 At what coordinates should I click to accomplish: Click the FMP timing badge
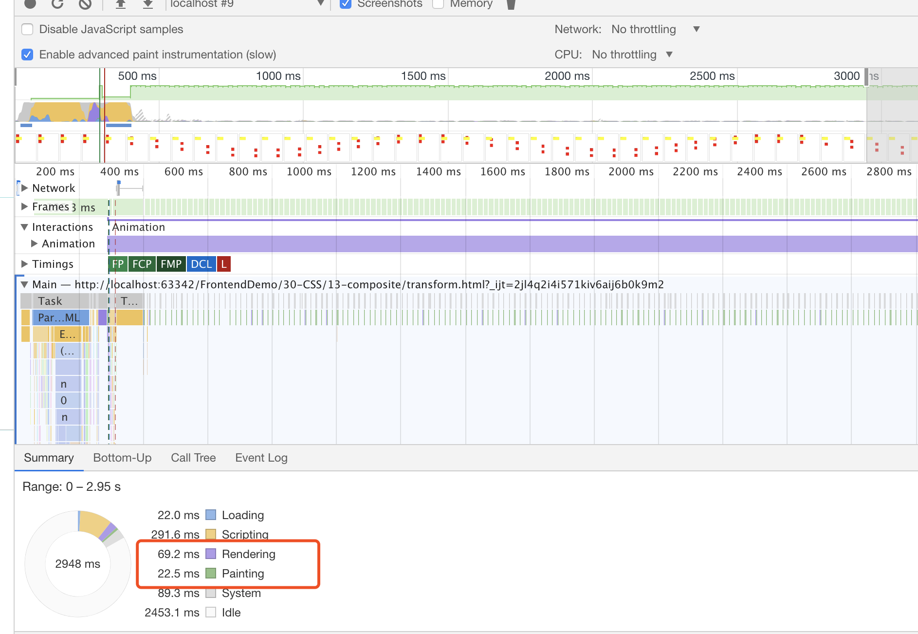(171, 264)
